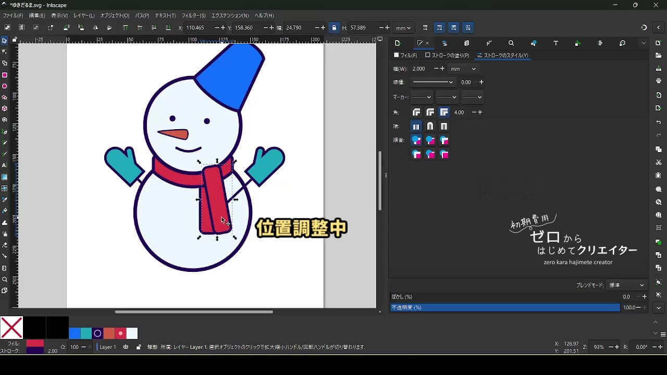The image size is (667, 375).
Task: Choose the round cap stroke style
Action: pos(430,126)
